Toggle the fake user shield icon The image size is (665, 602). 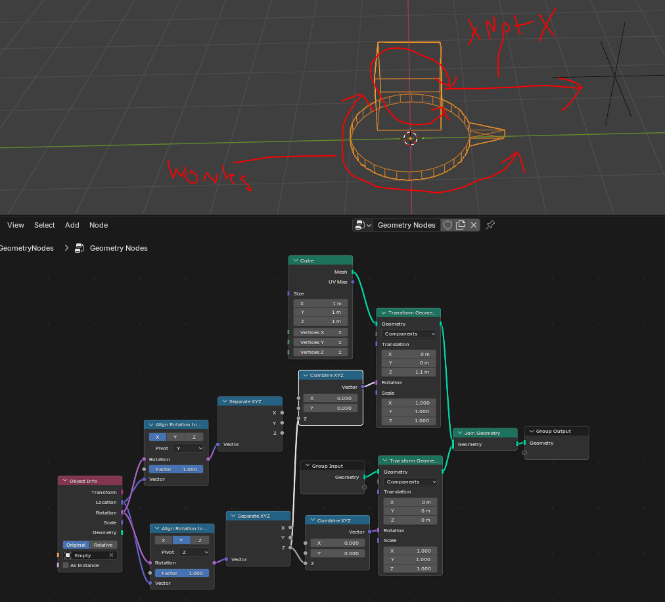tap(448, 225)
